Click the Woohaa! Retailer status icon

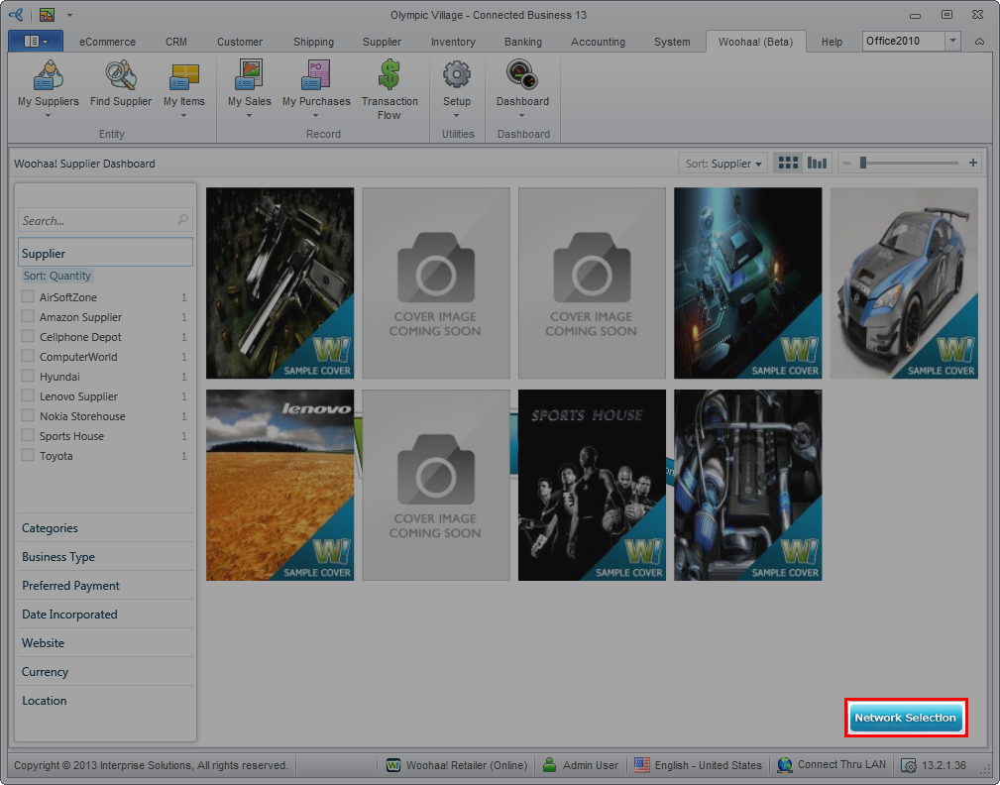tap(393, 764)
